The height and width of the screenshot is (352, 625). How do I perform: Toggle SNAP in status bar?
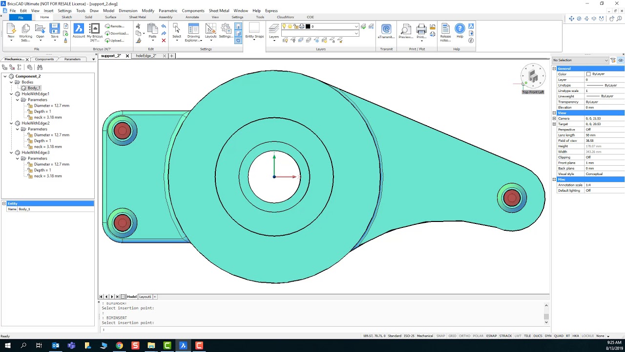[x=440, y=336]
